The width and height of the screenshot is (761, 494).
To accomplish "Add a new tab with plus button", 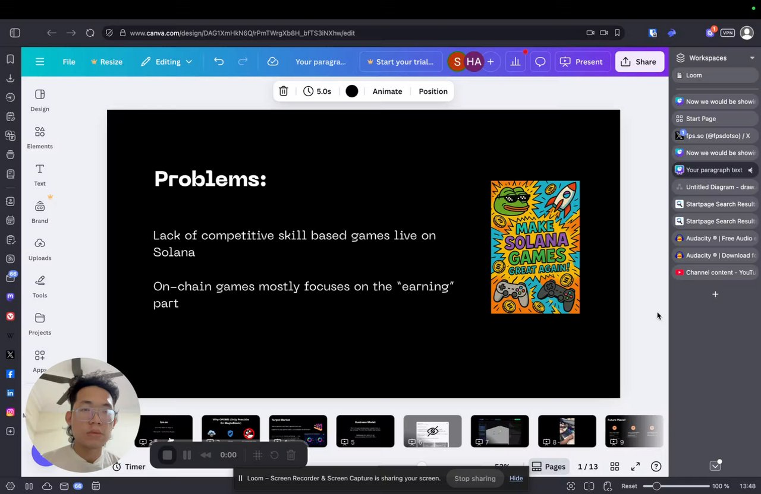I will point(715,294).
